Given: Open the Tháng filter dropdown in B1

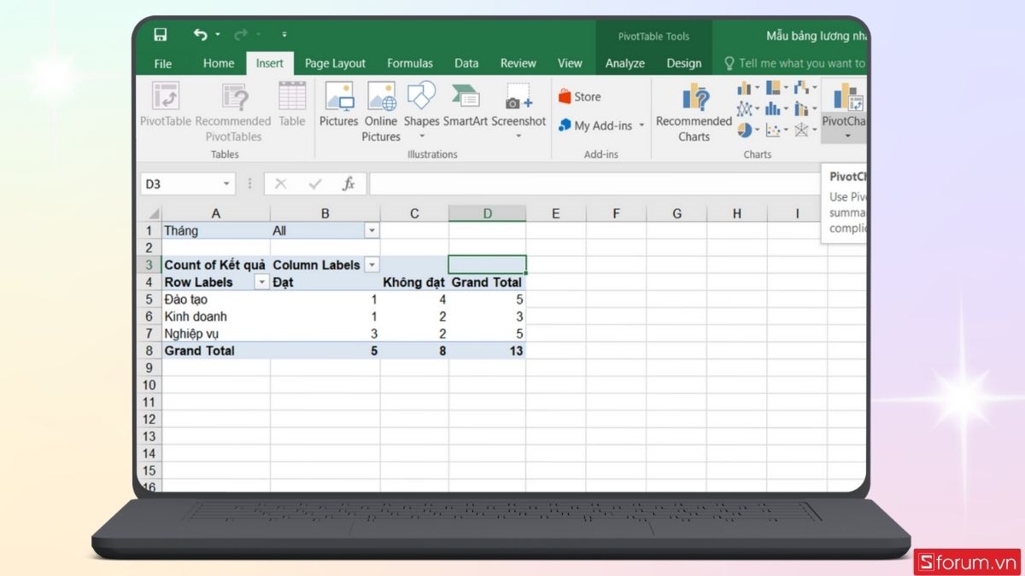Looking at the screenshot, I should (371, 230).
